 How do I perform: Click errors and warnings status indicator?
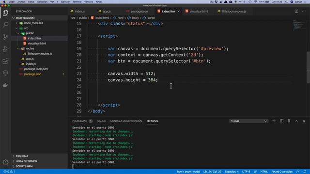click(x=9, y=172)
